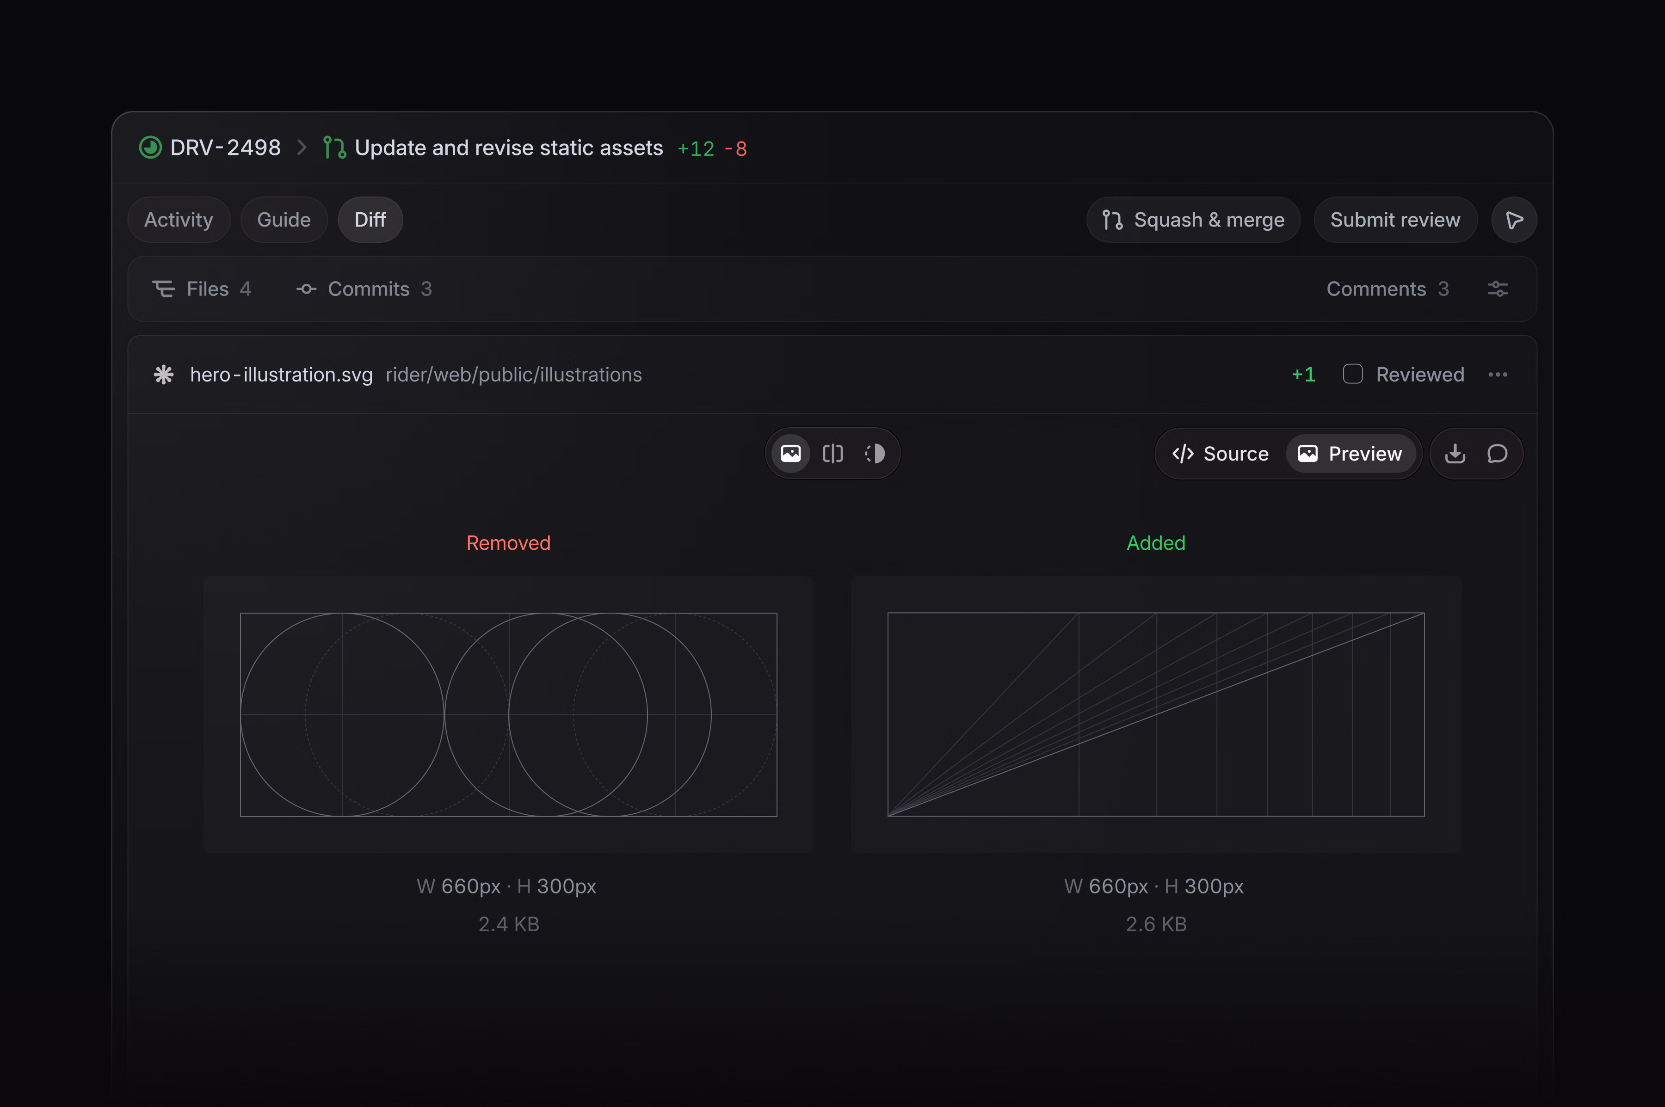The height and width of the screenshot is (1107, 1665).
Task: Switch to the Activity tab
Action: (x=179, y=220)
